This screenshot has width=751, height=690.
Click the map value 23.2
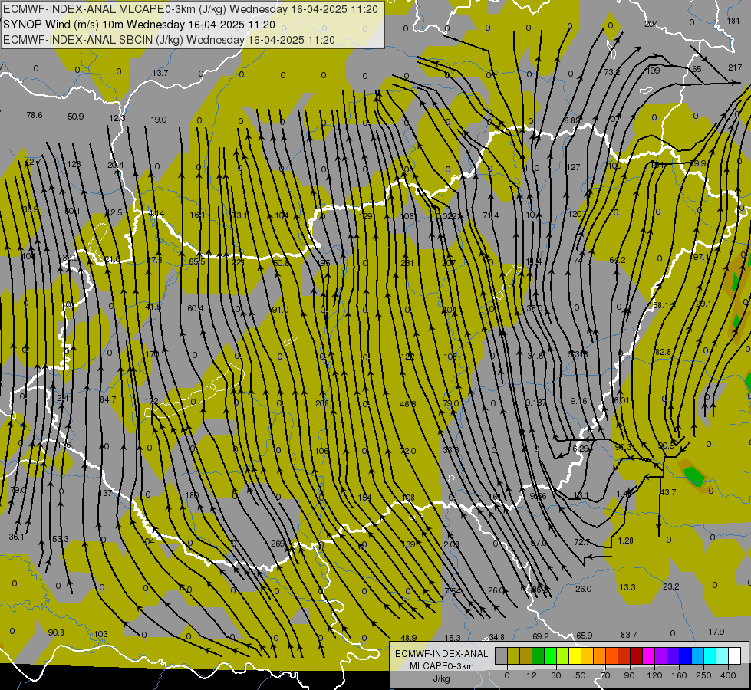point(671,586)
